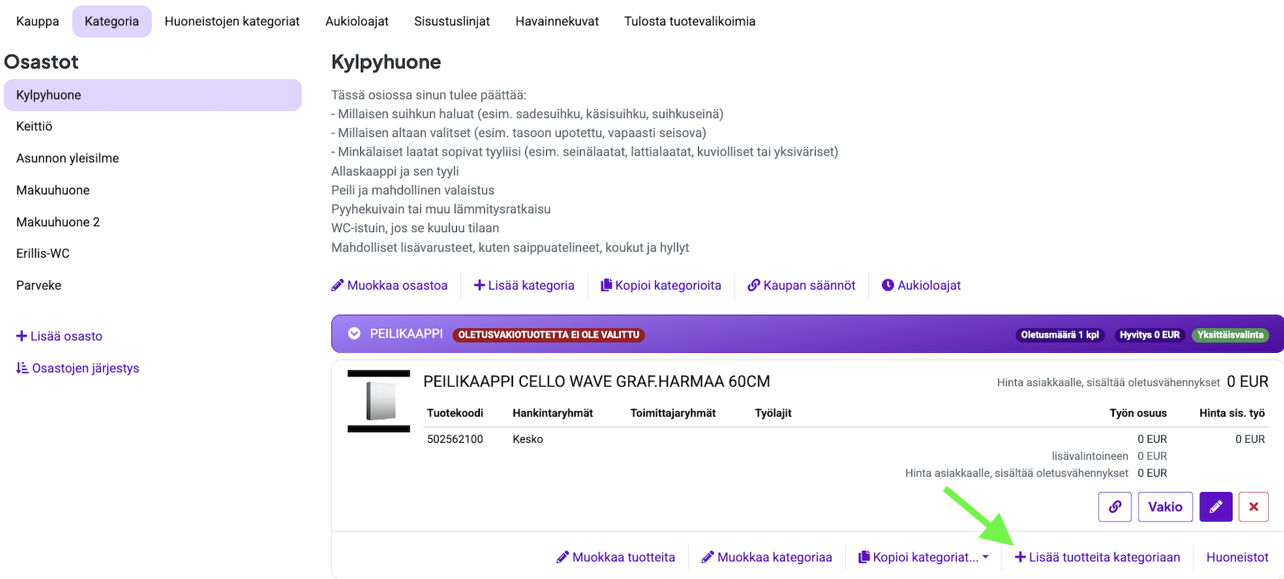Switch to the Kauppa tab
Image resolution: width=1284 pixels, height=579 pixels.
(x=37, y=22)
